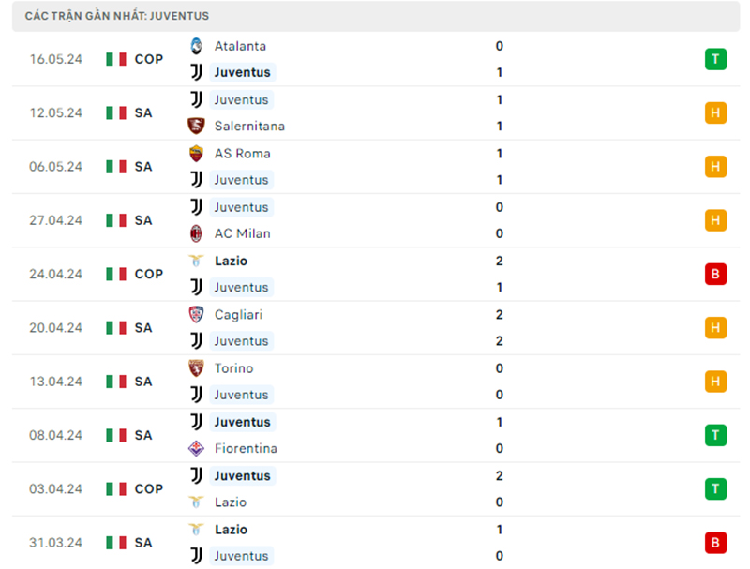Select the AS Roma crest icon
750x569 pixels.
[x=198, y=153]
